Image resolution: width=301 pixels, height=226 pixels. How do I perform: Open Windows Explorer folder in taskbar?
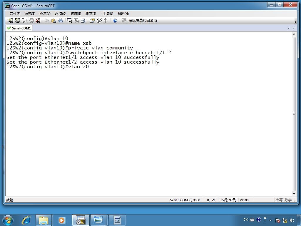44,220
